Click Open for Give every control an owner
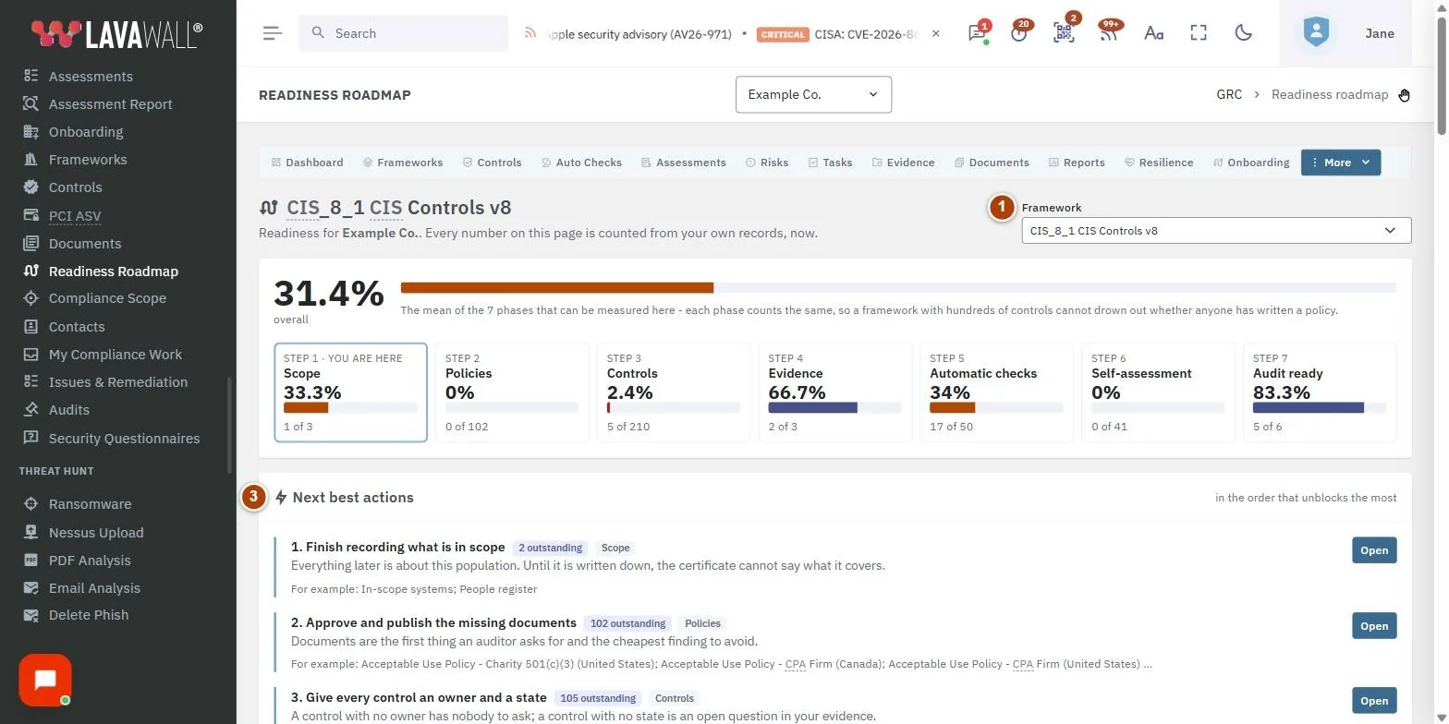 [1374, 701]
